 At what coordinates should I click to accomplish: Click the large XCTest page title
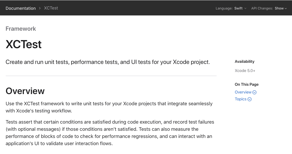(x=24, y=44)
